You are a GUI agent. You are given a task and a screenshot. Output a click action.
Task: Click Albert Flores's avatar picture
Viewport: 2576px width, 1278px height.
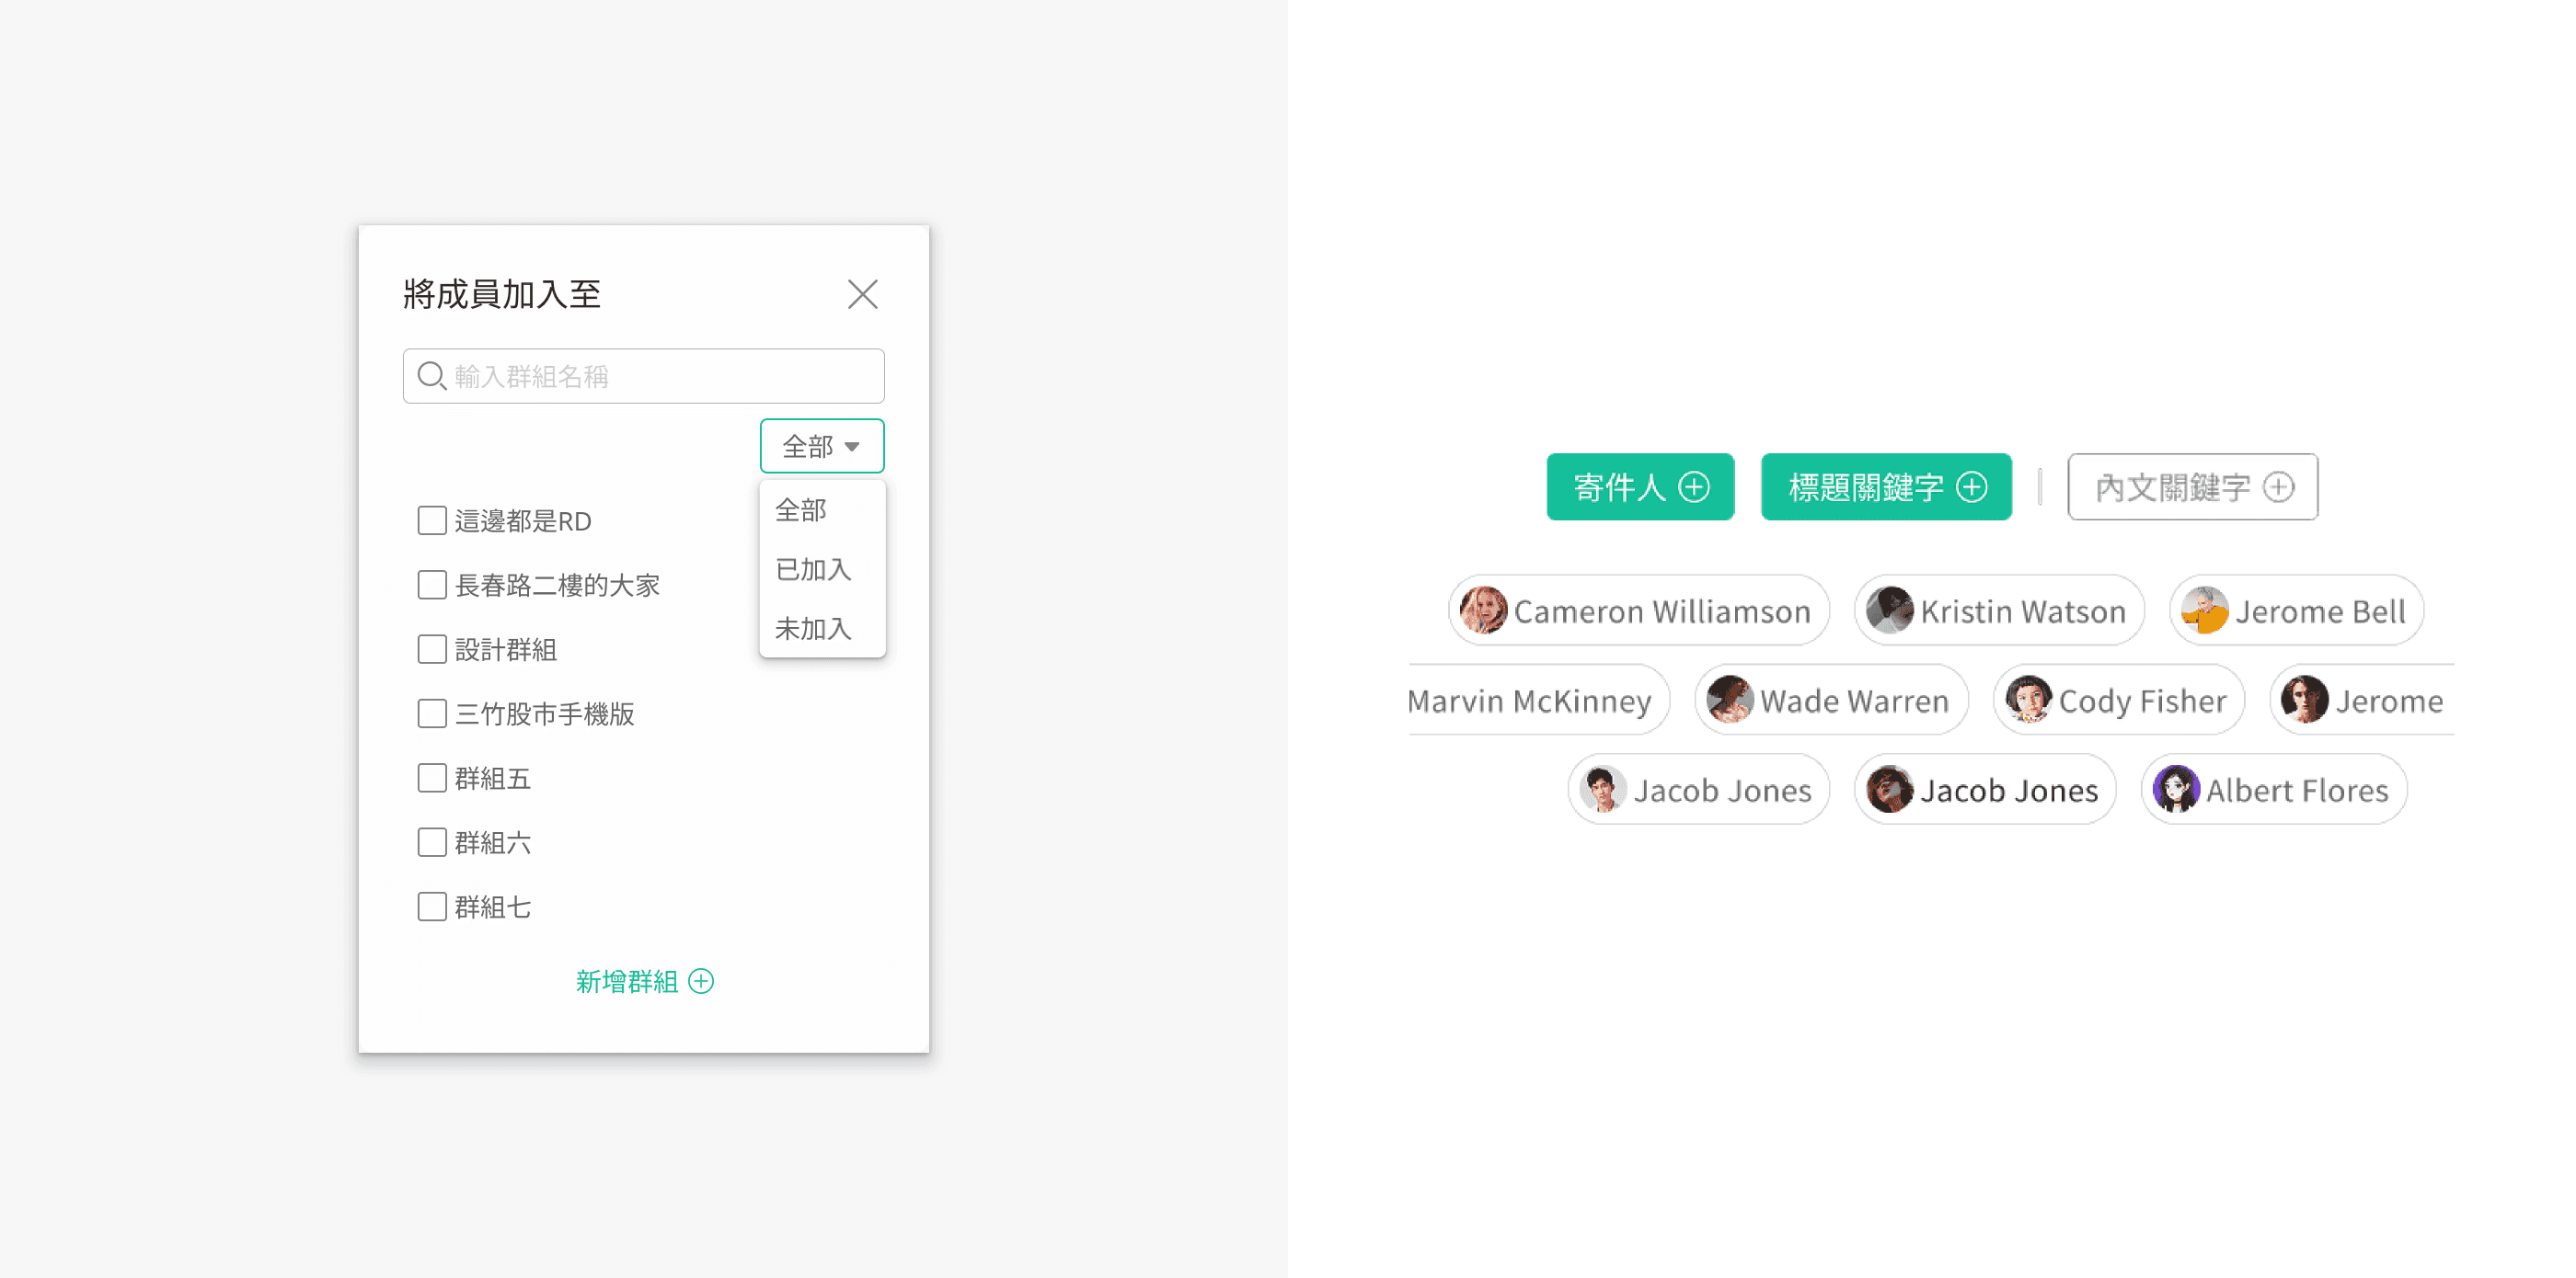pos(2175,790)
